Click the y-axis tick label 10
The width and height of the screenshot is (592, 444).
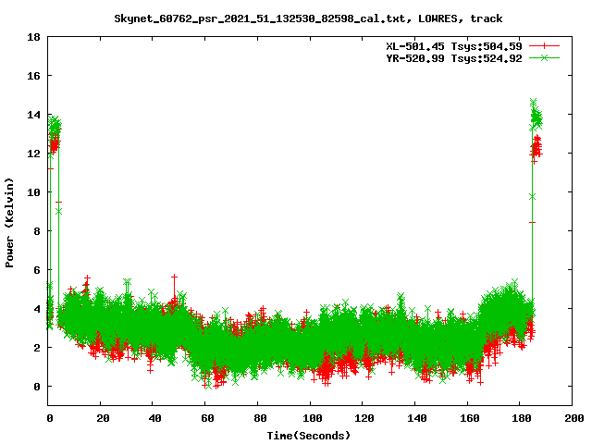[x=33, y=192]
